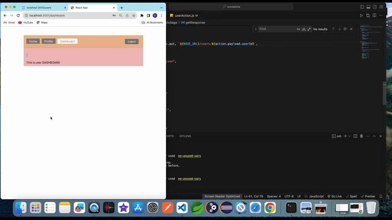The height and width of the screenshot is (220, 392).
Task: Open Customize Layout in the VS Code title bar
Action: [381, 7]
